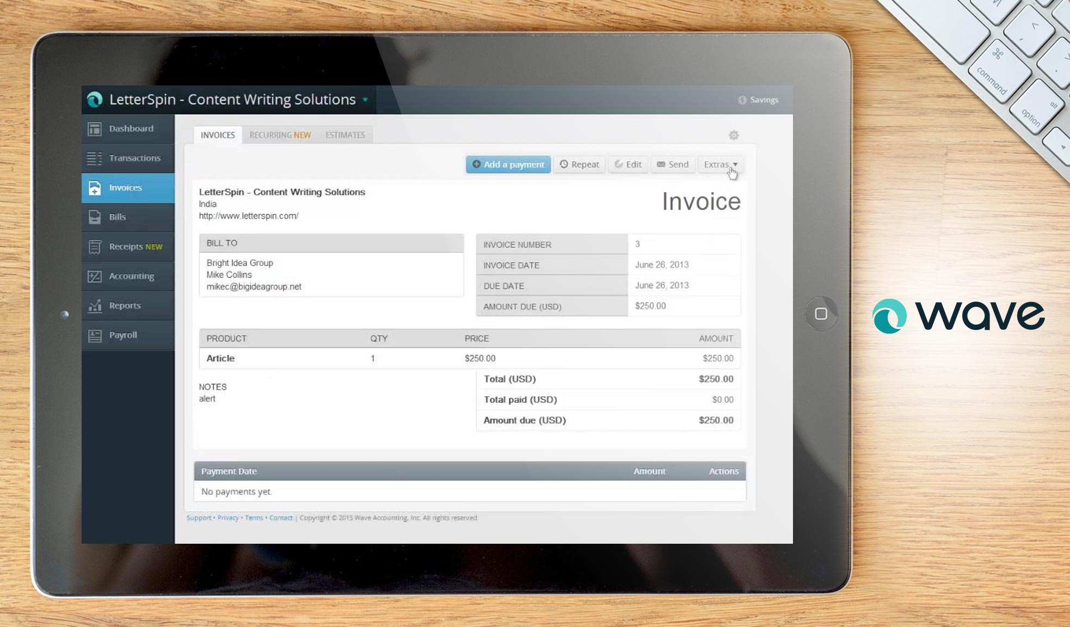Screen dimensions: 1070x627
Task: Switch to the RECURRING NEW tab
Action: (280, 135)
